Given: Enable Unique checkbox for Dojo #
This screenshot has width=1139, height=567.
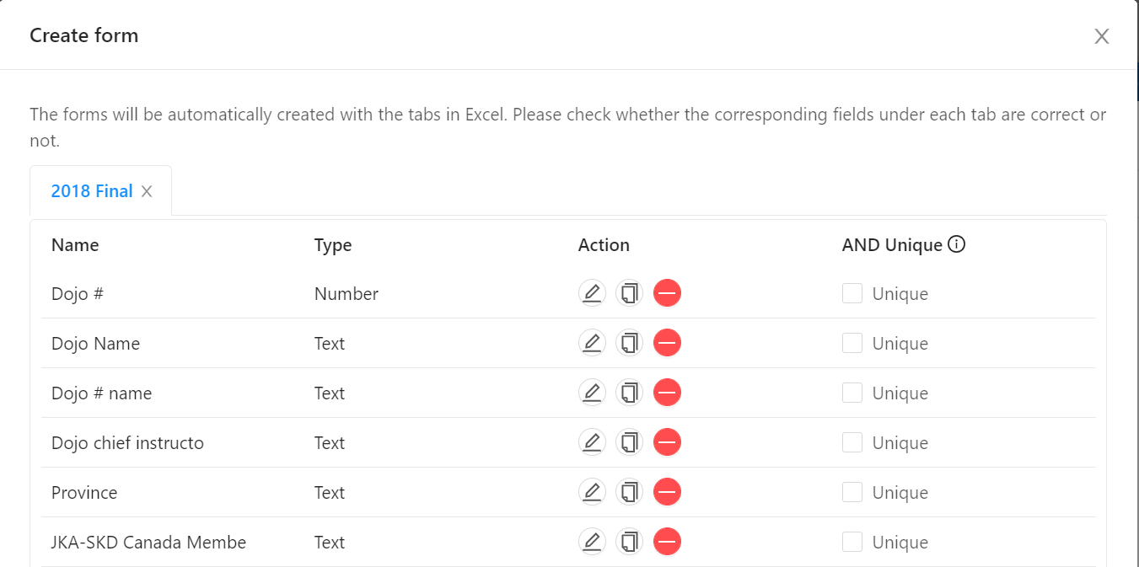Looking at the screenshot, I should 852,293.
